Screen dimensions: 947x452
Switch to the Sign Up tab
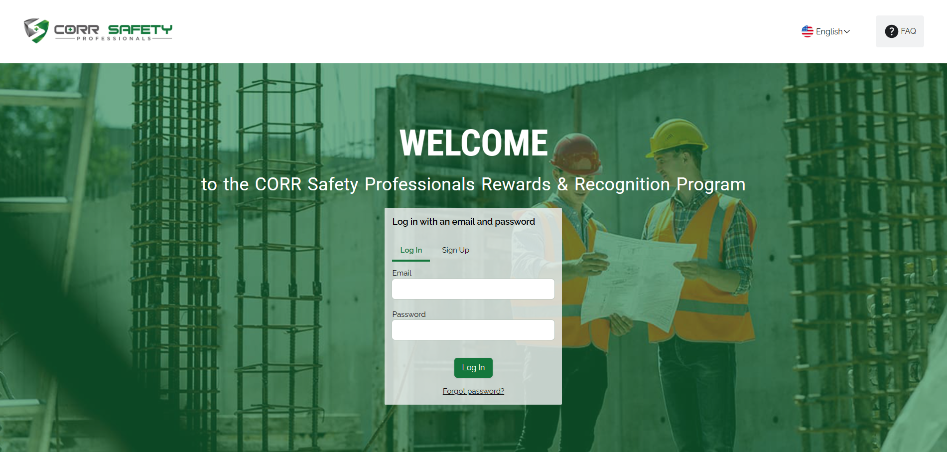pyautogui.click(x=455, y=250)
